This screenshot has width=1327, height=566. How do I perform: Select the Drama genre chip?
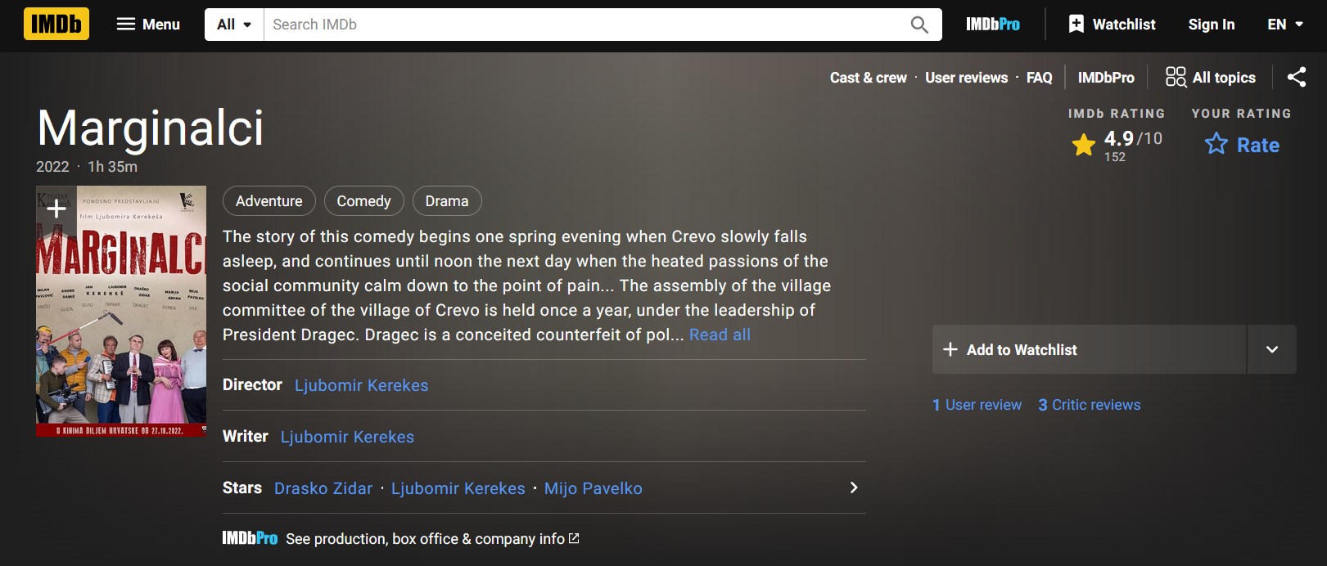447,201
